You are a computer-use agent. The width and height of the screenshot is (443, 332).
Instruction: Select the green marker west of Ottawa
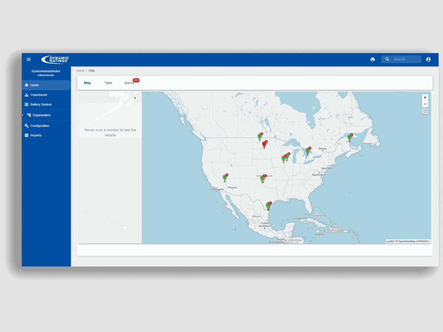[x=308, y=151]
